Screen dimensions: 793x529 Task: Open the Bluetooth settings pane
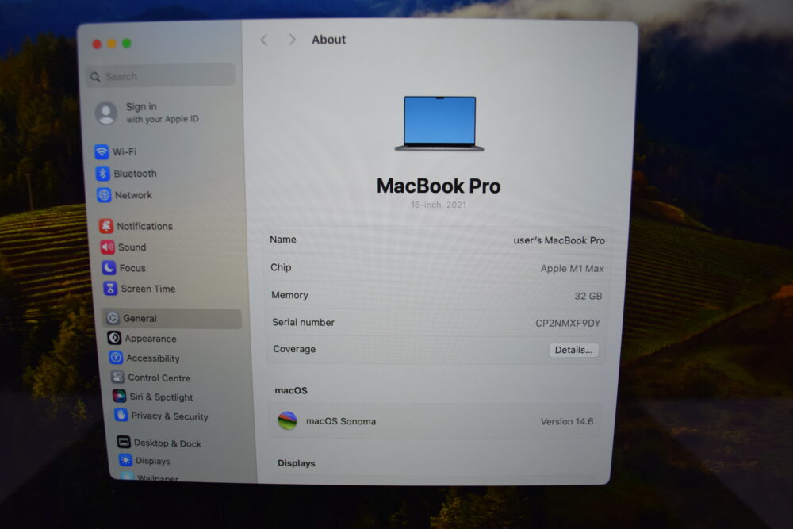point(166,174)
